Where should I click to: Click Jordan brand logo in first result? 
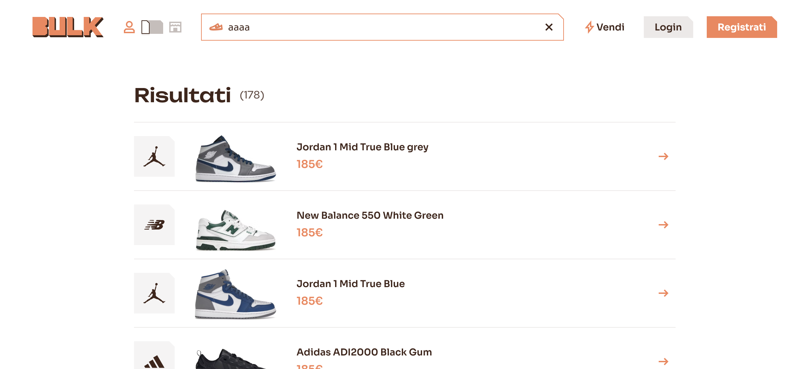coord(154,156)
